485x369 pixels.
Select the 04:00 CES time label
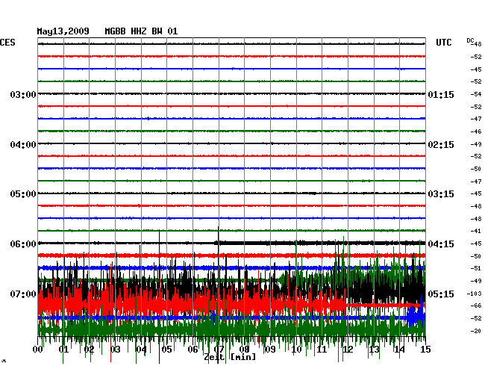tap(23, 145)
